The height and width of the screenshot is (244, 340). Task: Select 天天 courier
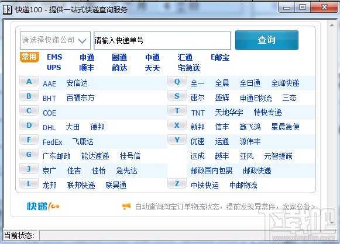click(x=152, y=68)
